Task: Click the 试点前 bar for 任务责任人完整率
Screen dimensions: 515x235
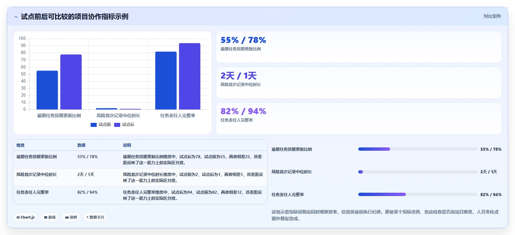Action: click(166, 81)
